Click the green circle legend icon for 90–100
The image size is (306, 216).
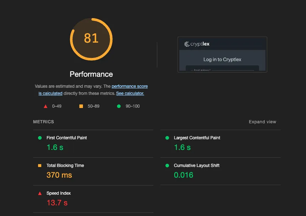[119, 106]
